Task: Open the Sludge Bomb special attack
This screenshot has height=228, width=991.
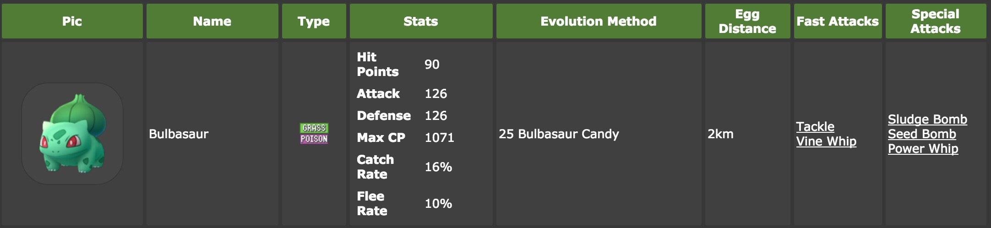Action: 927,119
